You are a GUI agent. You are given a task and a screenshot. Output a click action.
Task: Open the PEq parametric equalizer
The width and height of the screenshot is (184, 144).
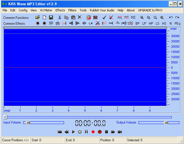[177, 24]
